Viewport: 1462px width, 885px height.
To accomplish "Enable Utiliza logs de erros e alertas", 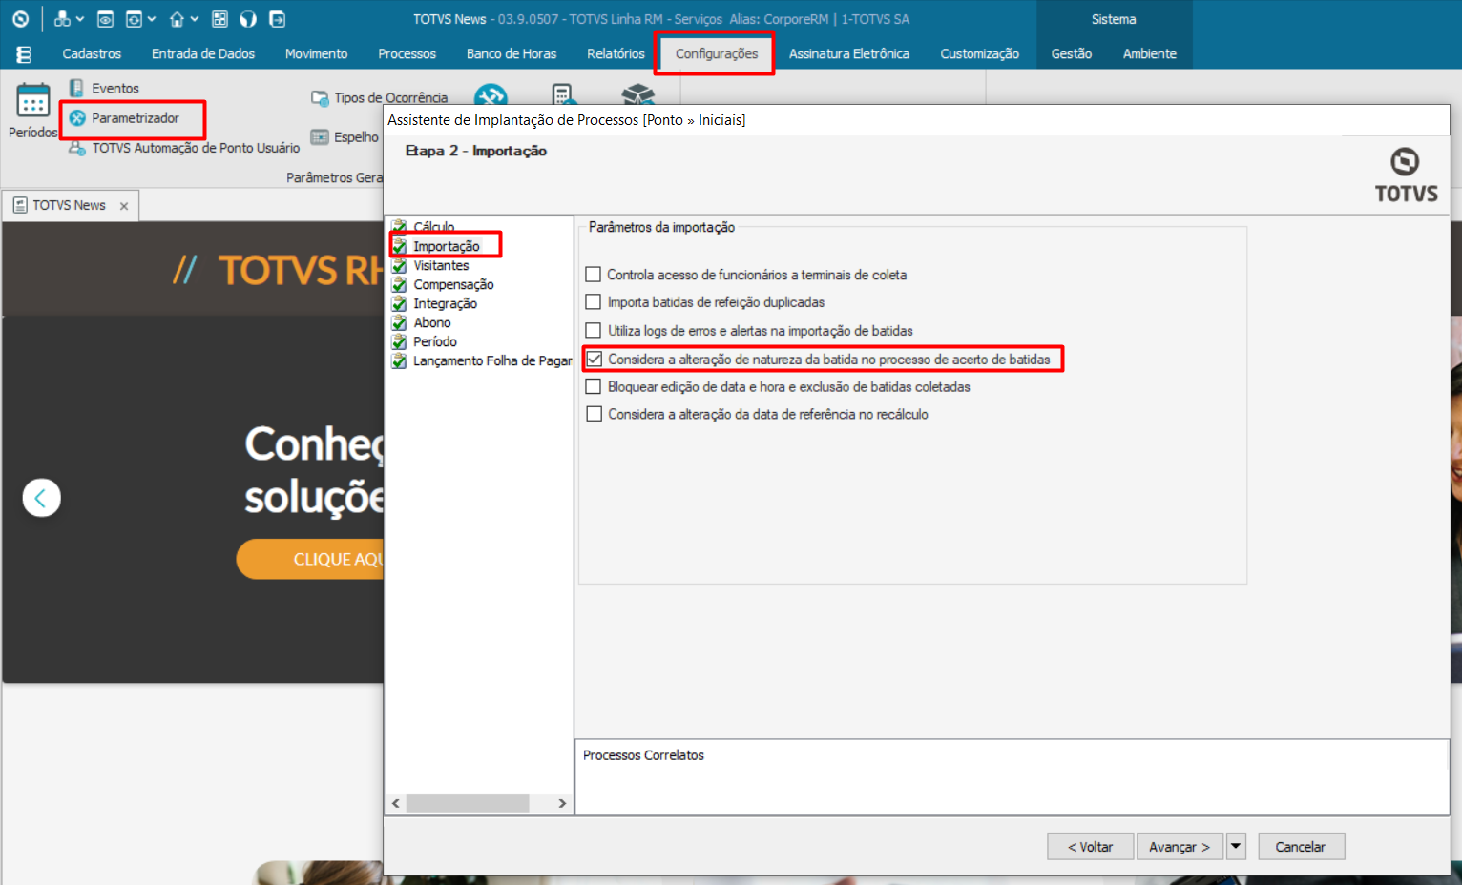I will coord(594,331).
